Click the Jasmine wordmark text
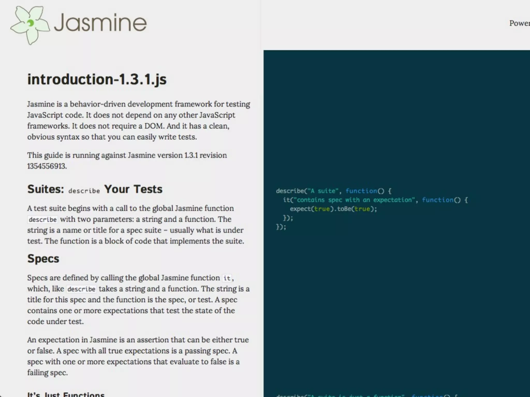This screenshot has width=530, height=397. (100, 23)
